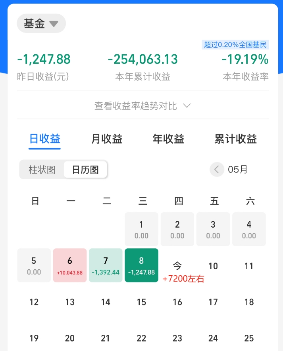Select calendar day 16
Screen dimensions: 283x351
pyautogui.click(x=177, y=302)
